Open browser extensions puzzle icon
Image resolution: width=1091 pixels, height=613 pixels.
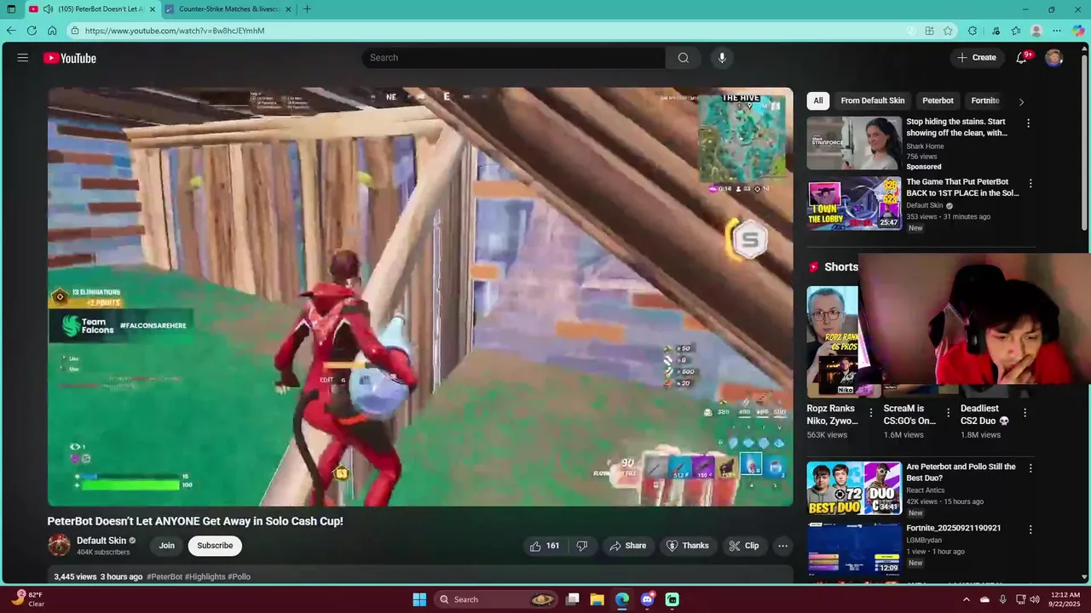tap(973, 31)
